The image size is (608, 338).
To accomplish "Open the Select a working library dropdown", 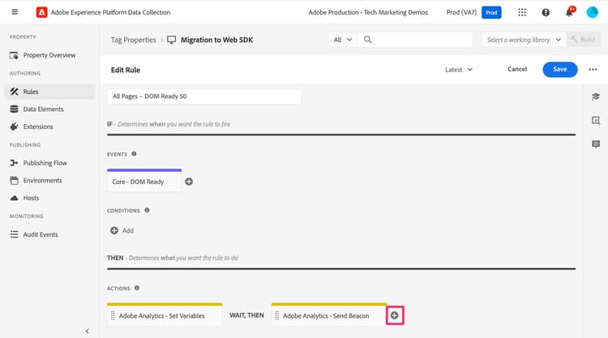I will pos(524,40).
